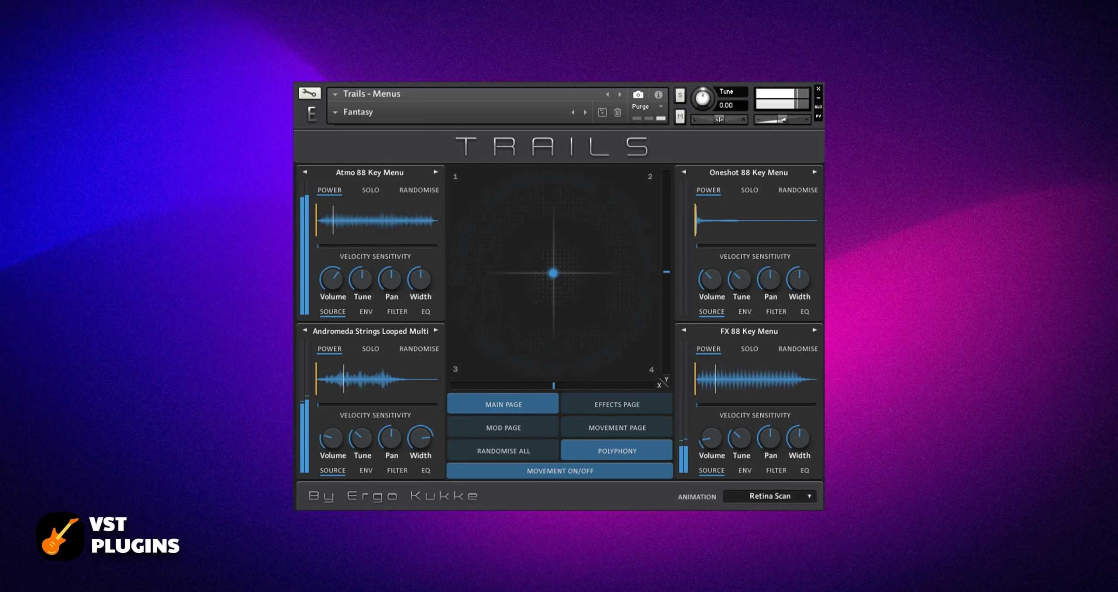Image resolution: width=1118 pixels, height=592 pixels.
Task: Open the wrench instrument options icon
Action: (x=310, y=93)
